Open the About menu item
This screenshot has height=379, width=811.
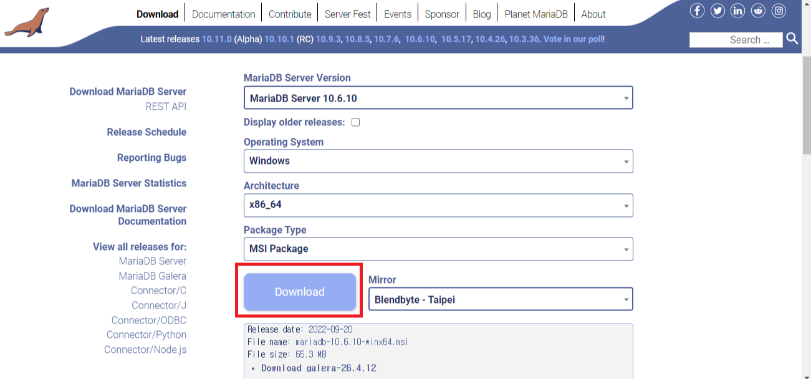click(x=593, y=14)
